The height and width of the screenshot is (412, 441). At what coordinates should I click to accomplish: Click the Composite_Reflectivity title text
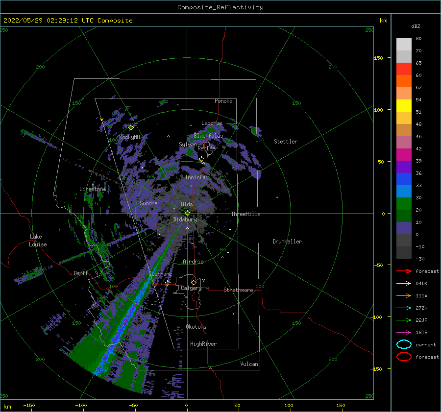[x=220, y=7]
